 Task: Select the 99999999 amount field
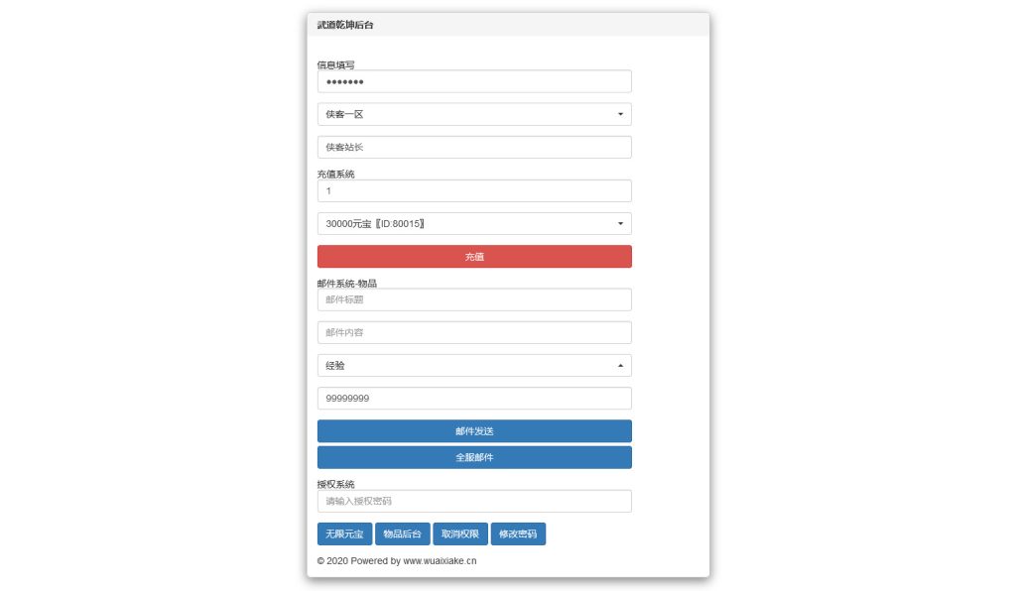[473, 398]
